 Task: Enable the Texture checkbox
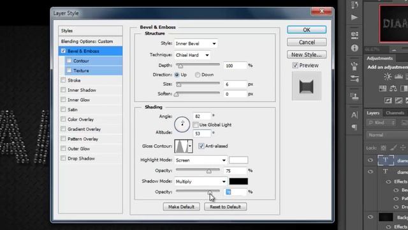click(x=69, y=70)
